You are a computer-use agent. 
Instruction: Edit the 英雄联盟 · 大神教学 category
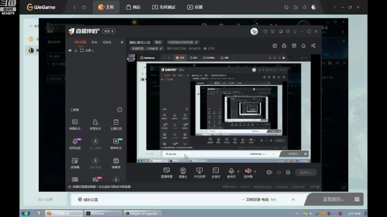(x=147, y=49)
